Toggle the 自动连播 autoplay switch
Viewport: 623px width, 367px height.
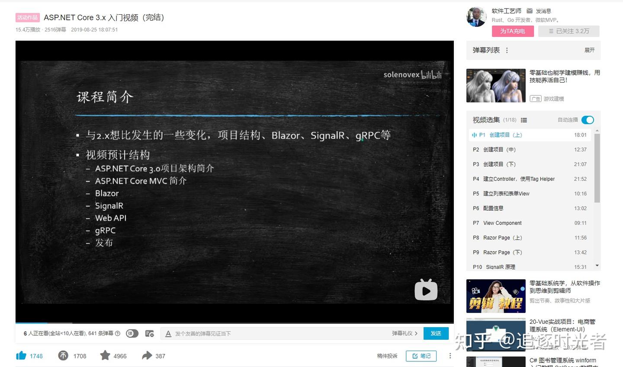pos(588,120)
